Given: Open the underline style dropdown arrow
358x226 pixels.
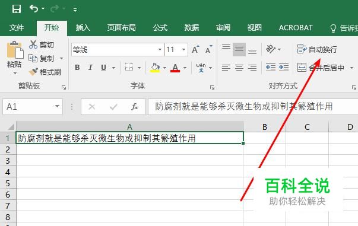Looking at the screenshot, I should click(x=113, y=68).
